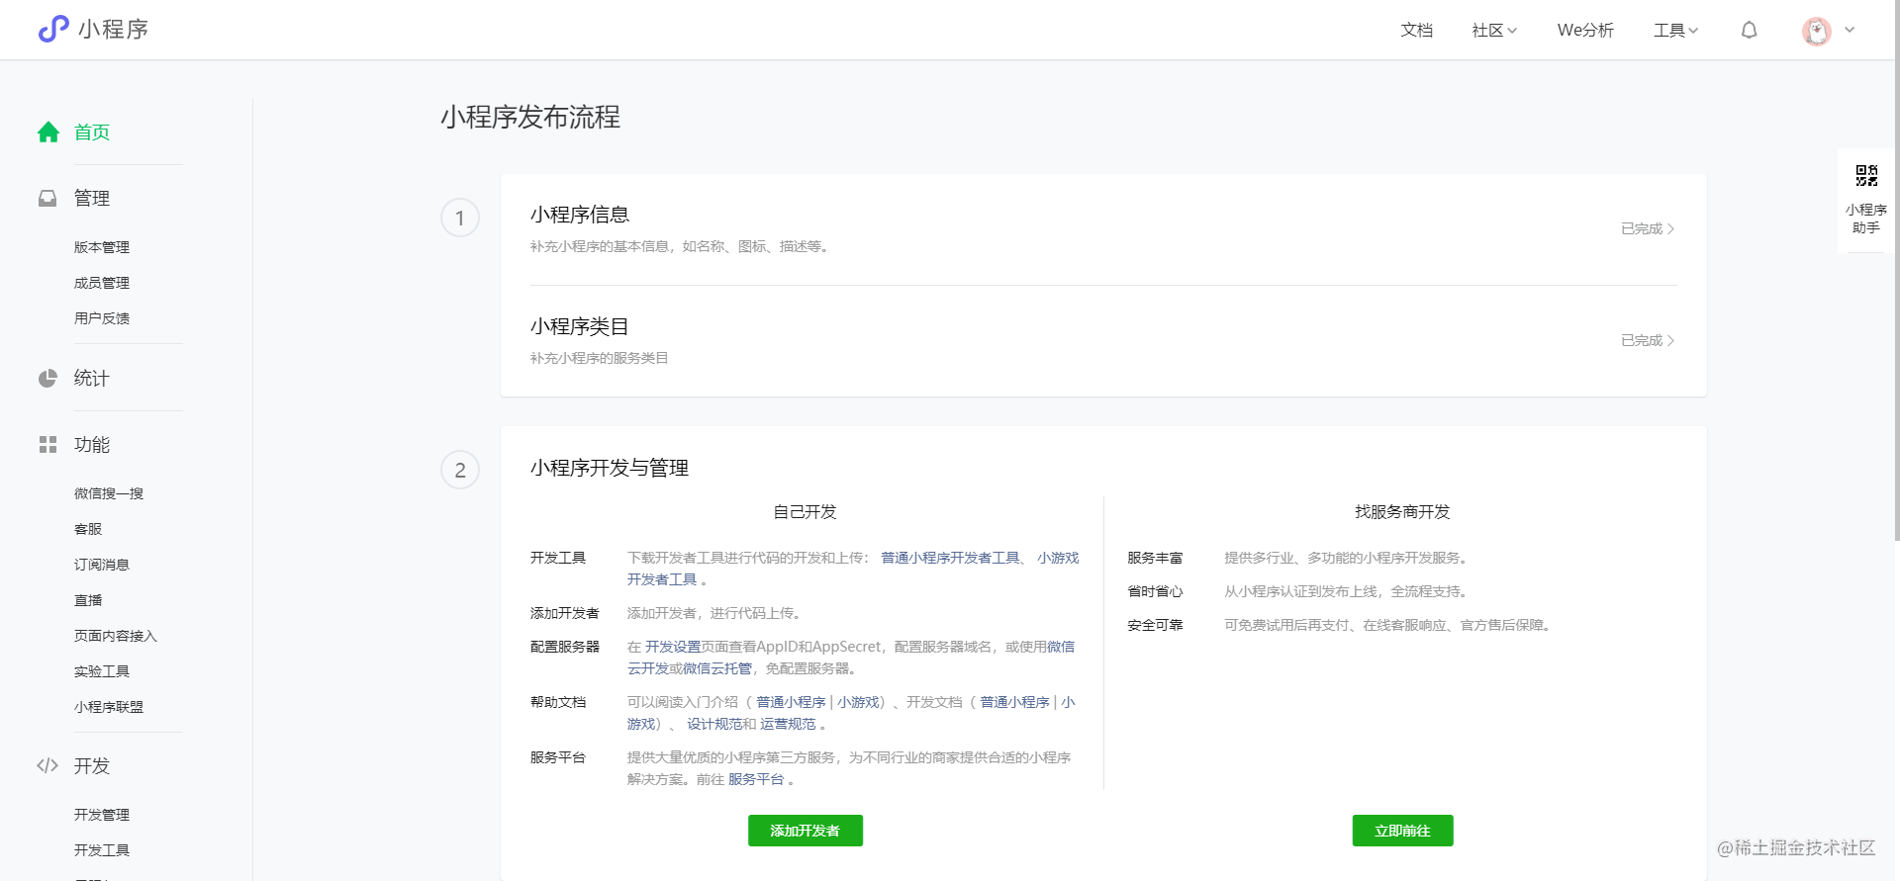1900x881 pixels.
Task: Open 订阅消息 in sidebar
Action: [x=102, y=565]
